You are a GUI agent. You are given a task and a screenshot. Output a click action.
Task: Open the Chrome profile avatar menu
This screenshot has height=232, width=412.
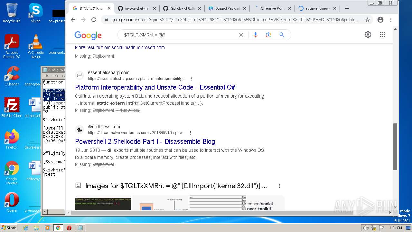[380, 20]
